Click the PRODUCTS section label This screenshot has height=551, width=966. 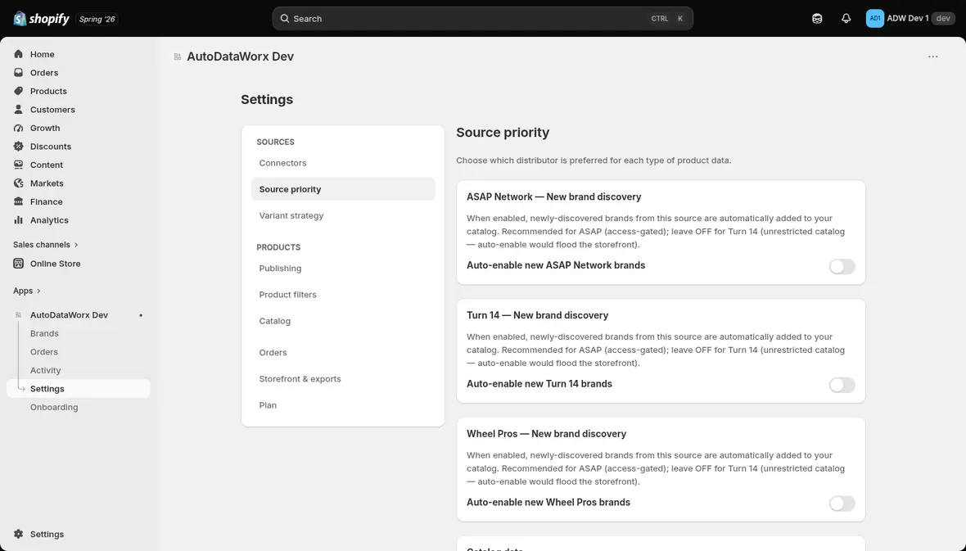pyautogui.click(x=278, y=247)
